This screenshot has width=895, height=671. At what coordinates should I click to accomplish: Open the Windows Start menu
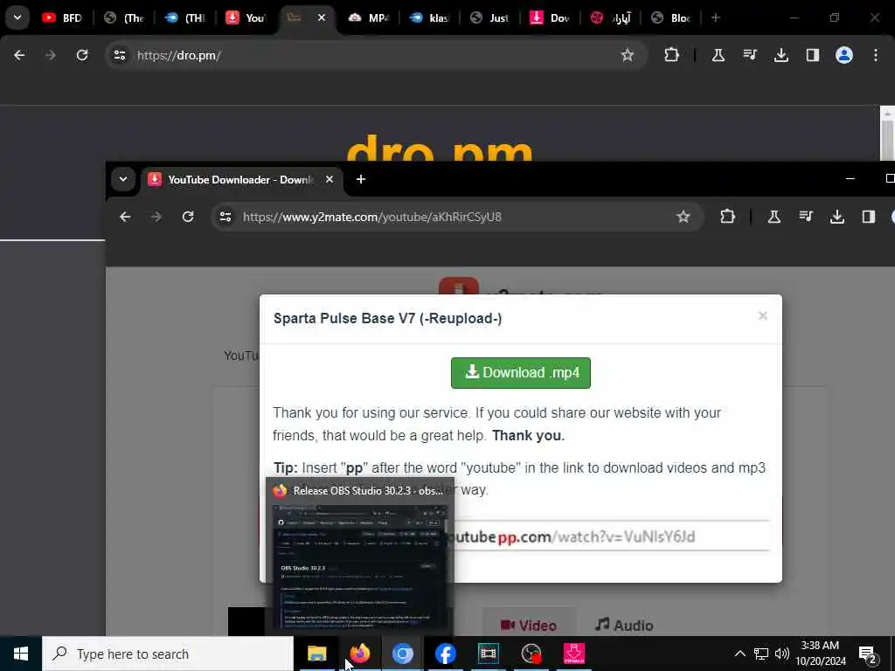click(x=21, y=654)
